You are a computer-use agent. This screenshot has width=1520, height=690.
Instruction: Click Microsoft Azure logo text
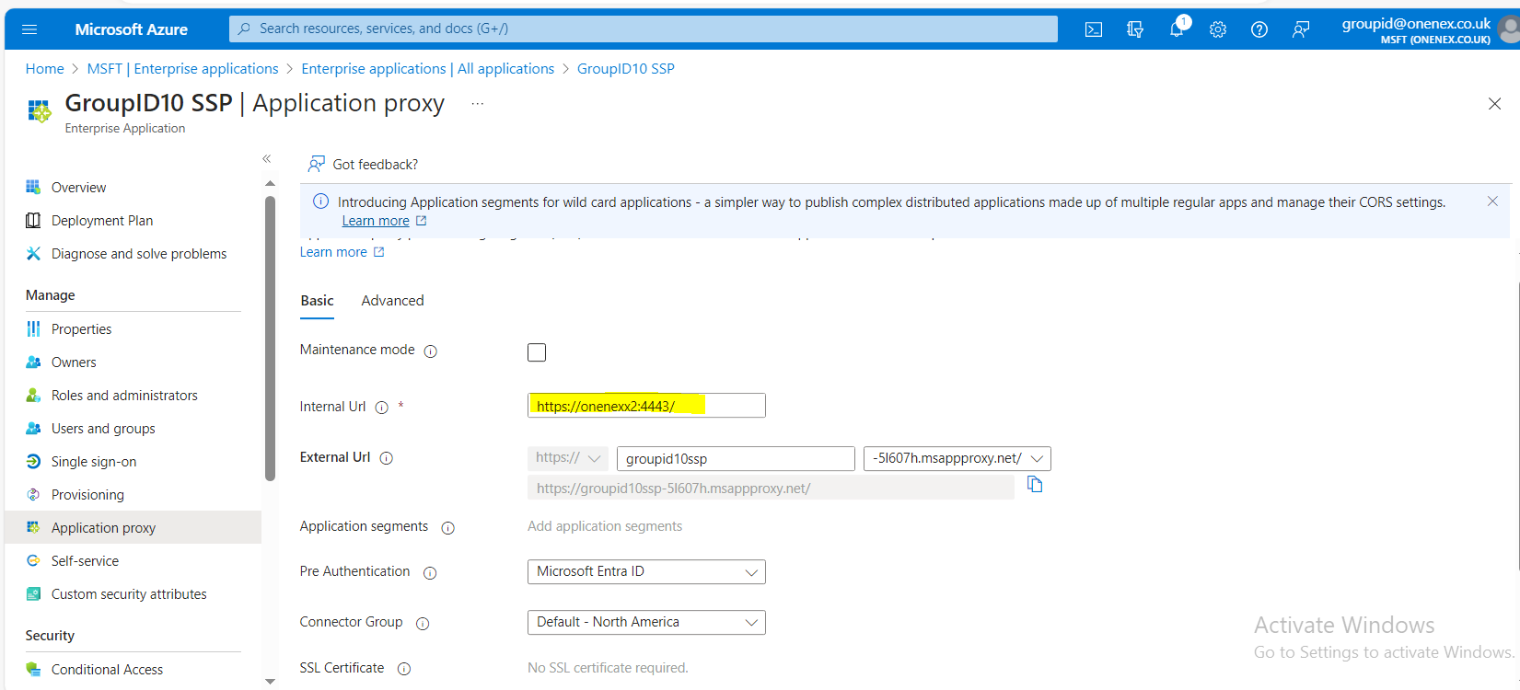[131, 29]
